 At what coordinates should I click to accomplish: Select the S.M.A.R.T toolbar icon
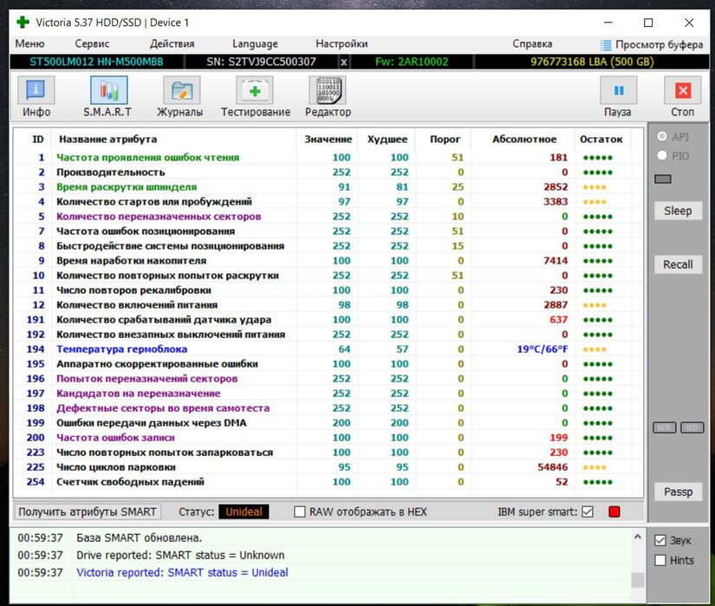click(108, 90)
